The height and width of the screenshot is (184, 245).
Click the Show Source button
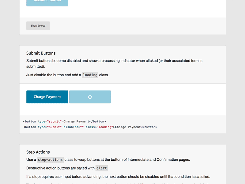point(38,26)
